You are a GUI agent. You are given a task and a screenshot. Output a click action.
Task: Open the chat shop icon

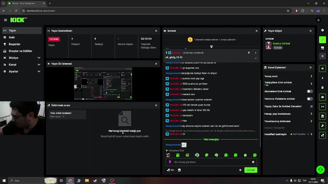tap(179, 170)
